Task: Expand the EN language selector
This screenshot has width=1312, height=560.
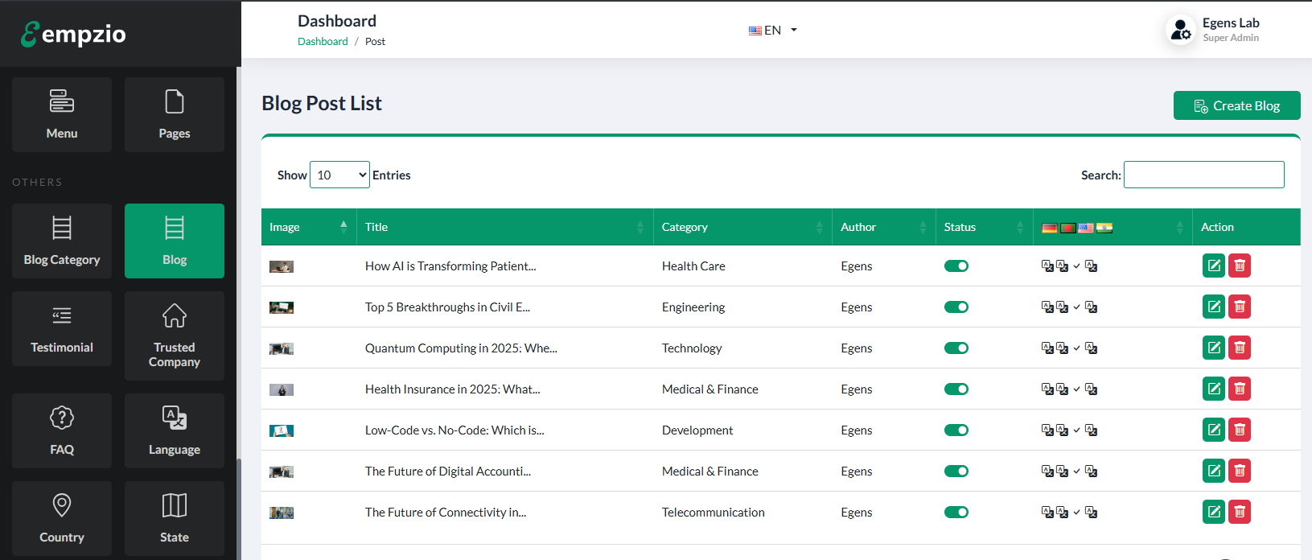Action: click(772, 31)
